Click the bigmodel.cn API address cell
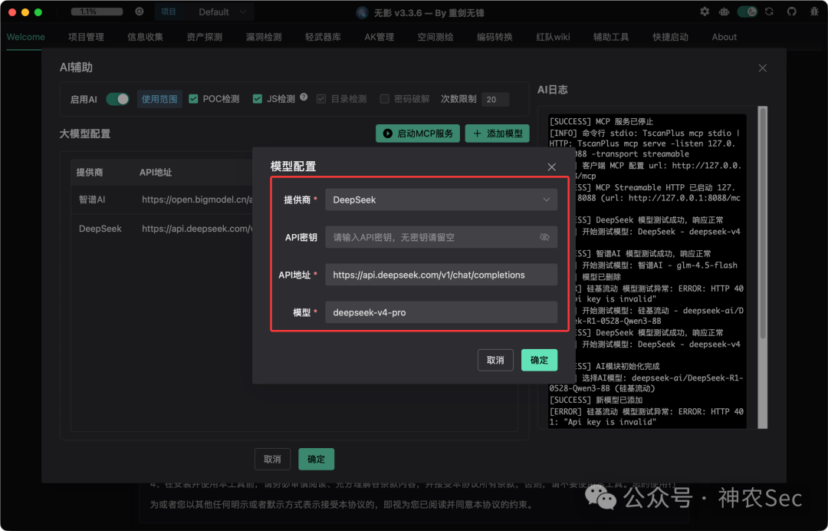The image size is (828, 531). (x=196, y=200)
